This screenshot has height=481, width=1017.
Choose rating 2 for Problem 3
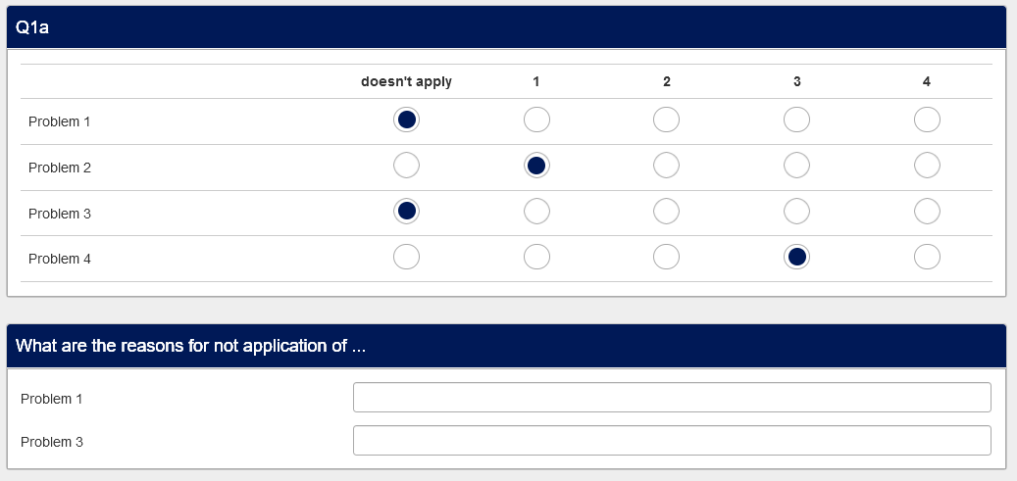click(x=666, y=211)
